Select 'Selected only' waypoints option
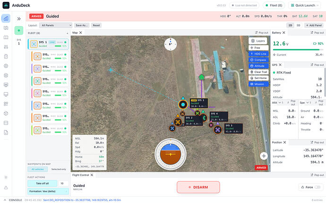This screenshot has width=326, height=203. pyautogui.click(x=59, y=169)
